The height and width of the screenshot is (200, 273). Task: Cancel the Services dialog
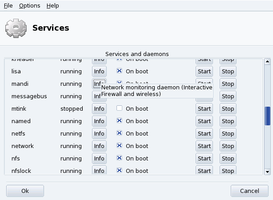(x=249, y=191)
